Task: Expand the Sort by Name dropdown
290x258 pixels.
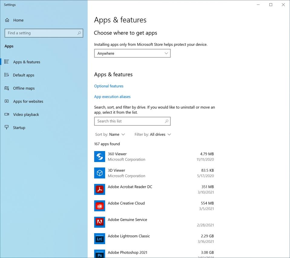Action: (110, 134)
